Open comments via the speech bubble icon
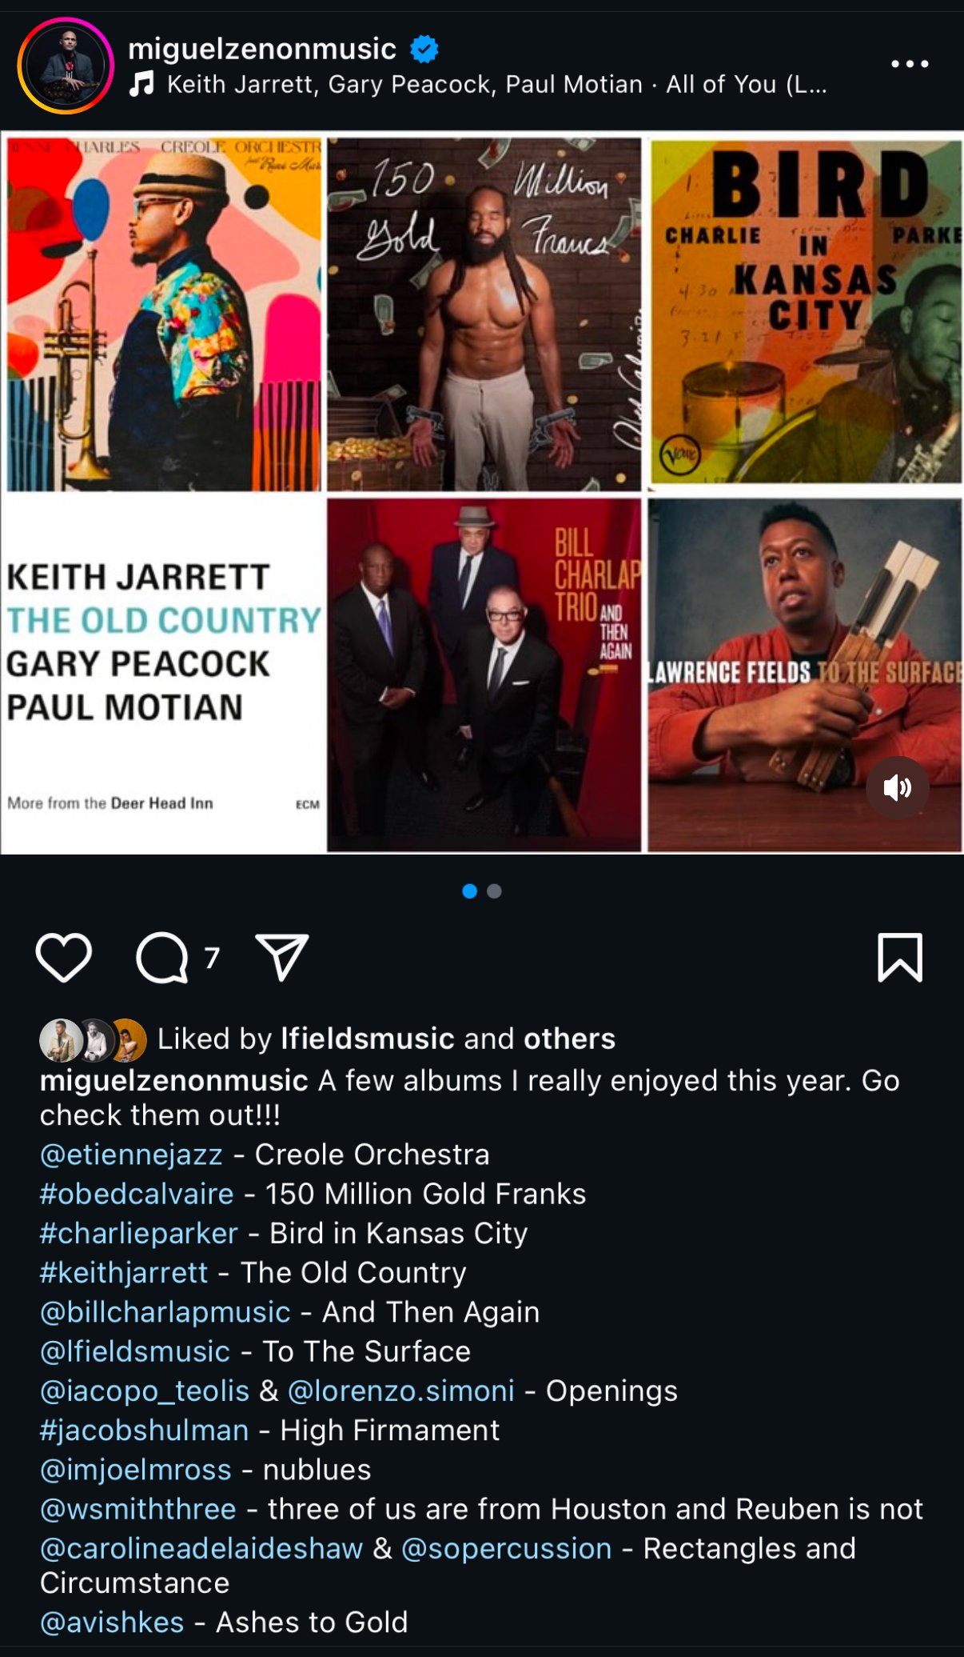964x1657 pixels. pyautogui.click(x=162, y=957)
